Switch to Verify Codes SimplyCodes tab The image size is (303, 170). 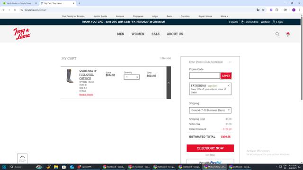(x=19, y=3)
